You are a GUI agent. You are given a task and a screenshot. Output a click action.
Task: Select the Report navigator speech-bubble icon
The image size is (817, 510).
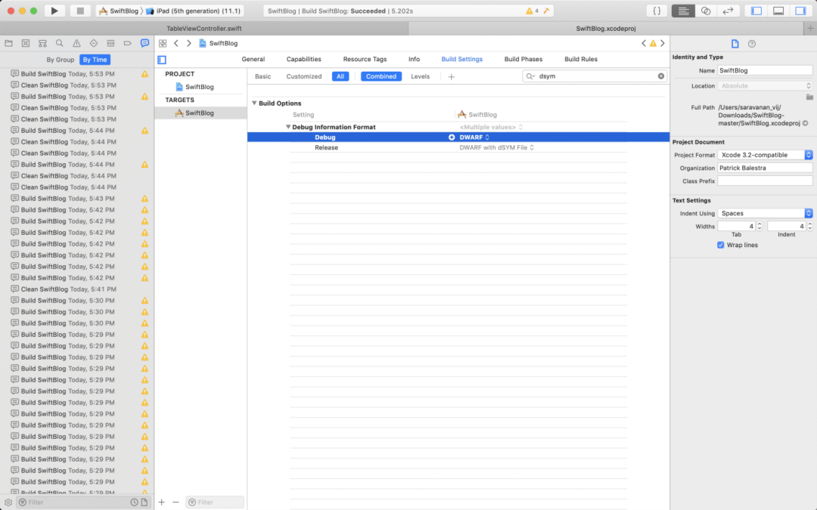click(144, 43)
